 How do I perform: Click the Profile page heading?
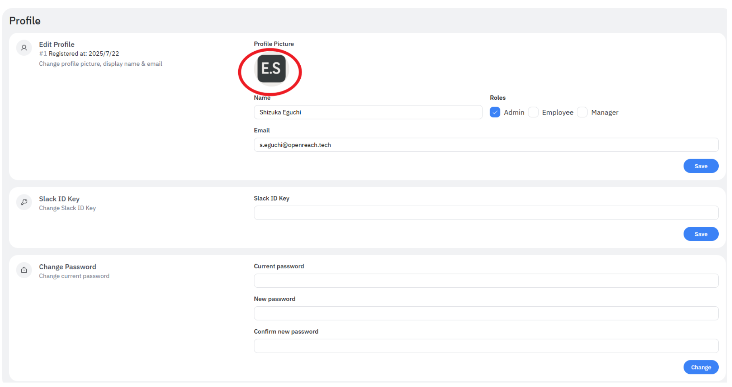(25, 21)
